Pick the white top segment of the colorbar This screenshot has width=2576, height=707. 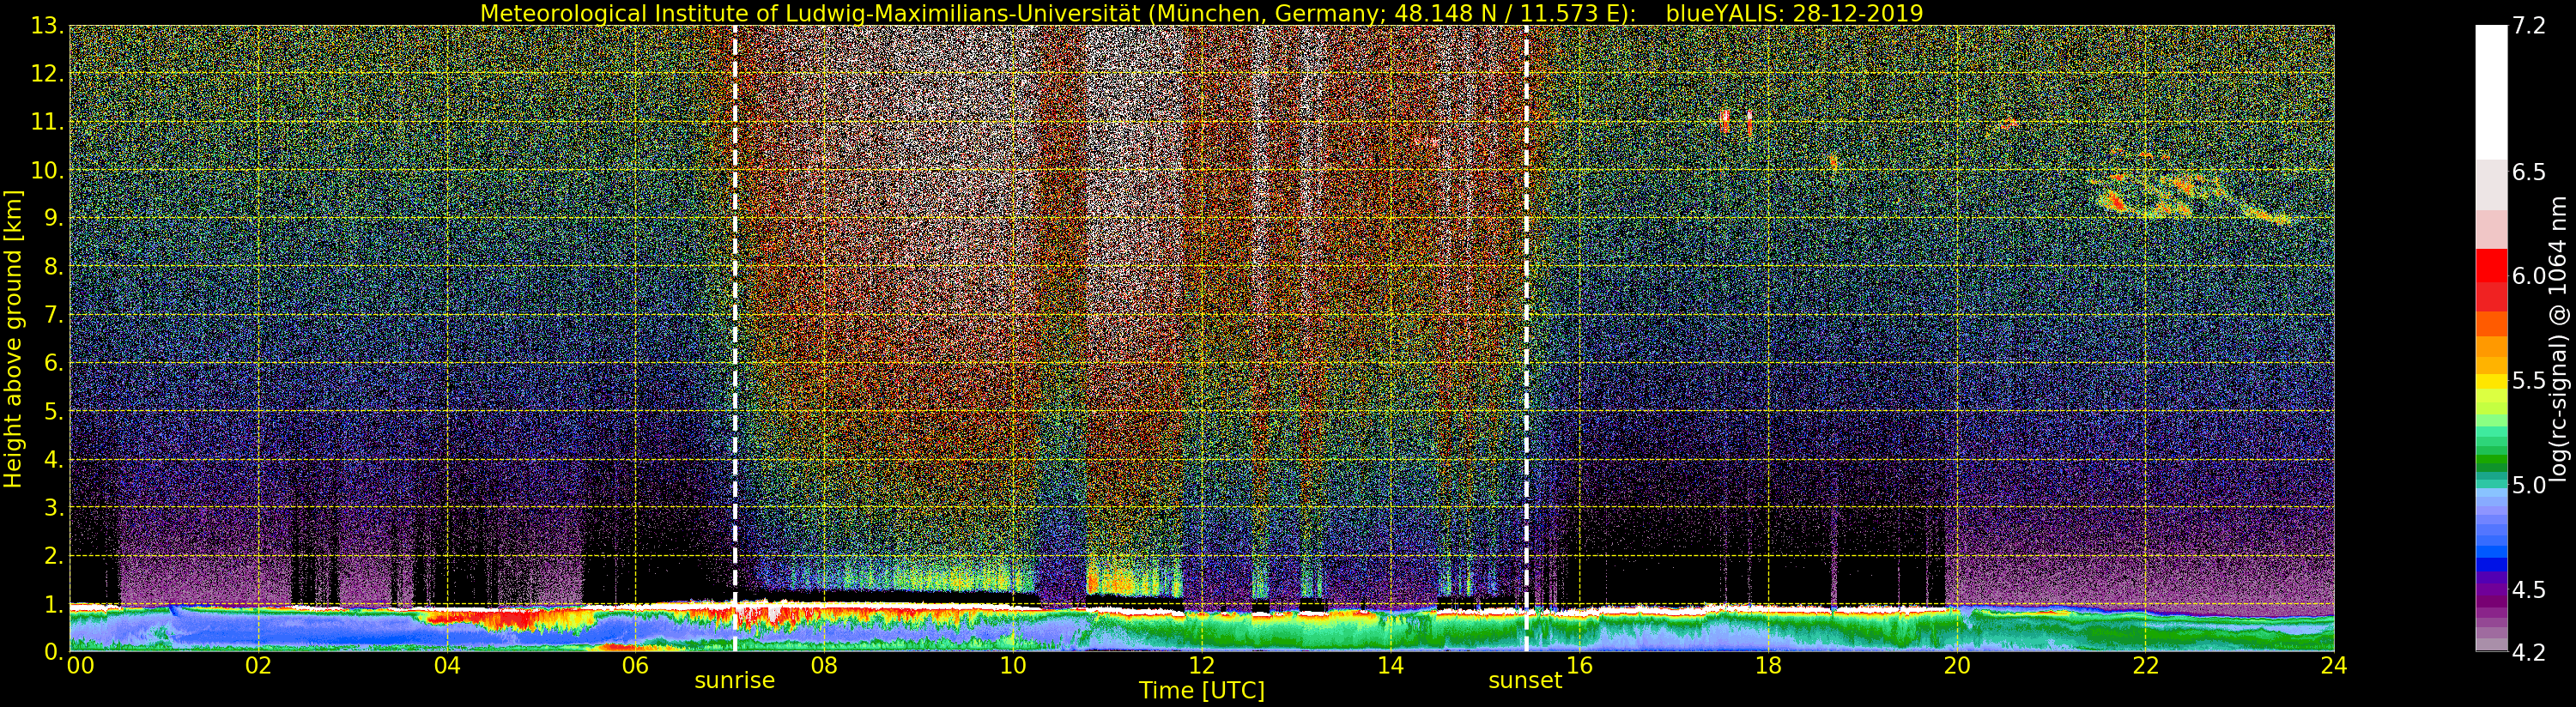[x=2491, y=92]
